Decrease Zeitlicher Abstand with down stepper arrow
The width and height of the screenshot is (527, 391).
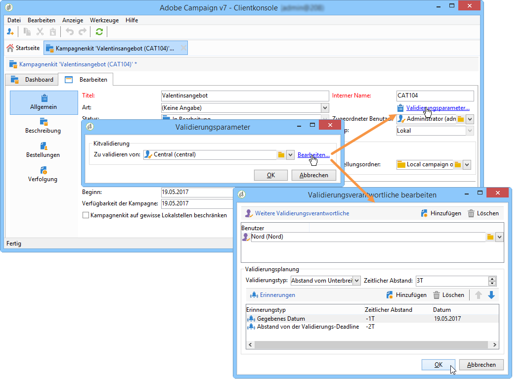click(x=492, y=283)
